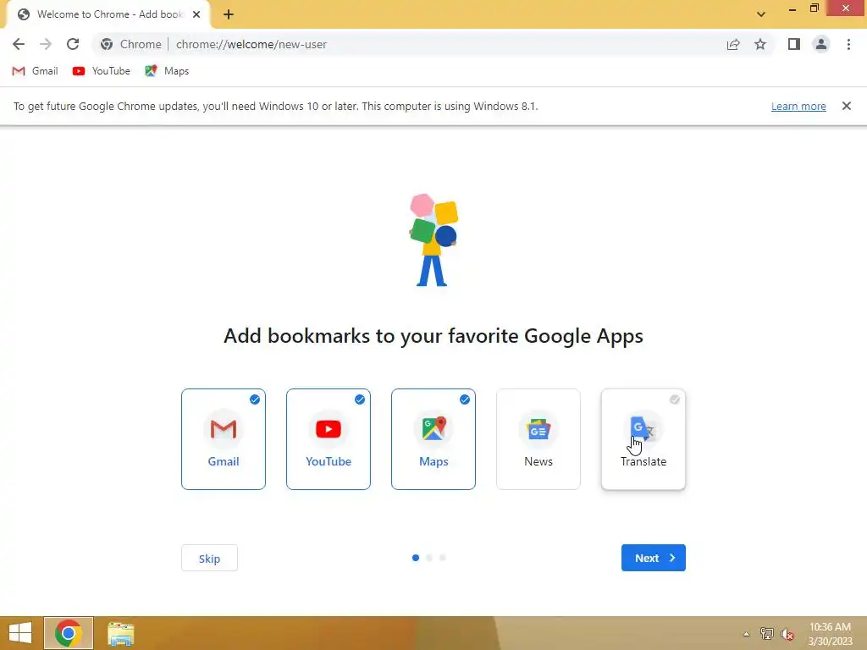
Task: Click the heading 'Add bookmarks to your favorite Google Apps'
Action: (433, 336)
